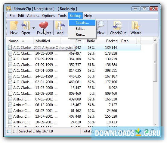This screenshot has width=167, height=143.
Task: Open the Edit menu
Action: pos(21,16)
